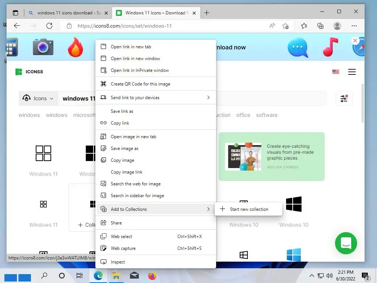The width and height of the screenshot is (377, 283).
Task: Launch Firefox from the taskbar
Action: pos(152,276)
